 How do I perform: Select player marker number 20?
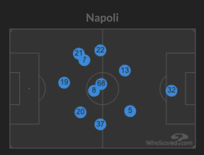[80, 112]
